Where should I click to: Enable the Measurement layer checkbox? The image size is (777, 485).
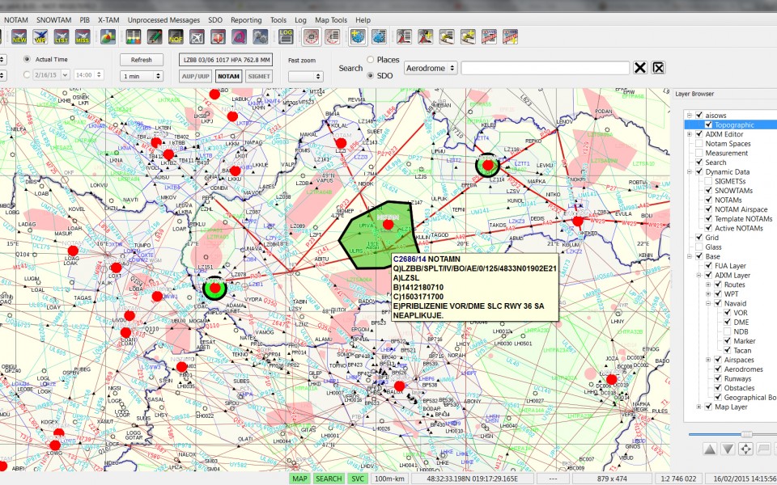698,153
